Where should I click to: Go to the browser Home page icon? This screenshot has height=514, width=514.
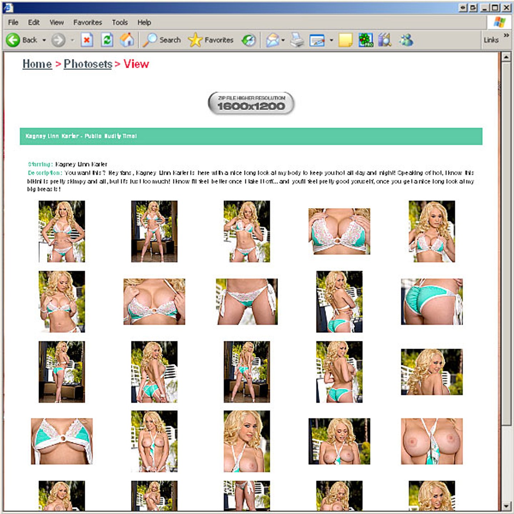tap(127, 40)
